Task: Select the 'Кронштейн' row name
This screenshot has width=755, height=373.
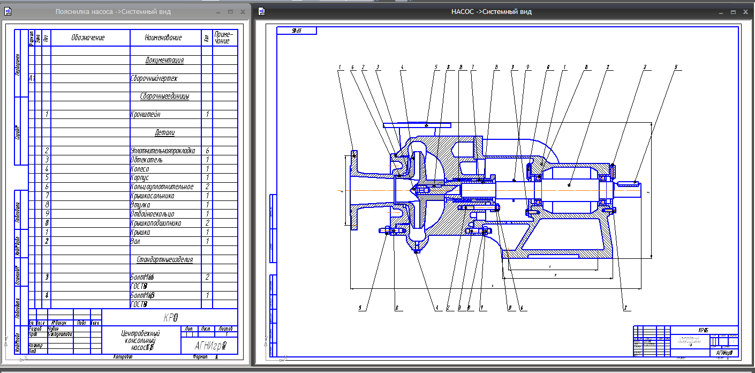Action: click(x=145, y=114)
